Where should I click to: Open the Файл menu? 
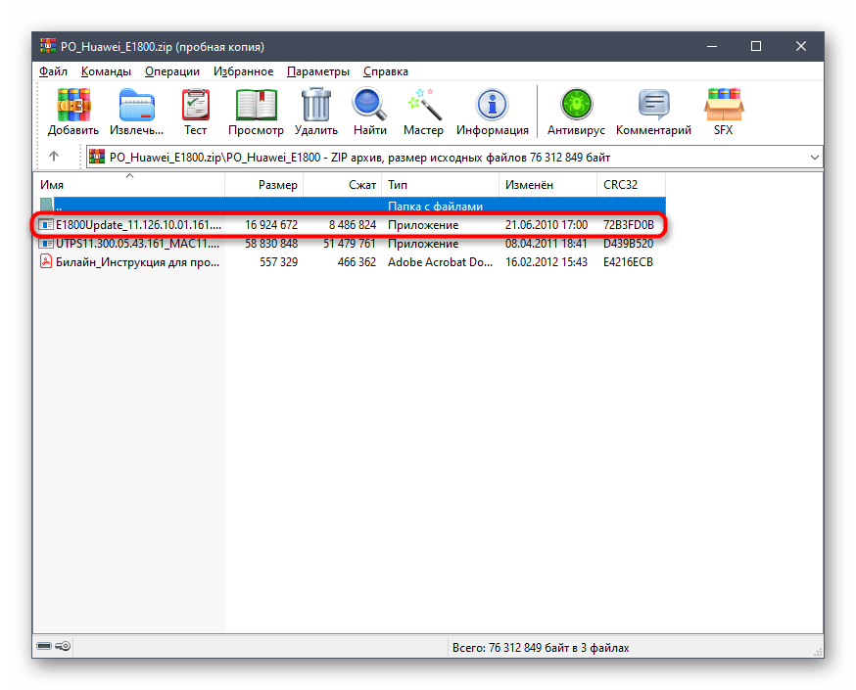tap(53, 71)
